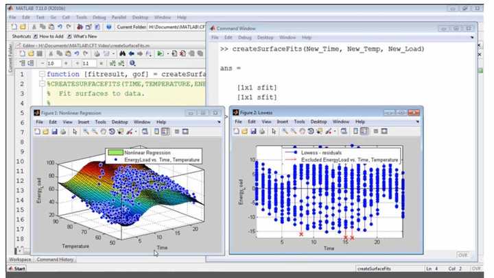Toggle Insert Legend in Figure 1 toolbar
Screen dimensions: 494x278
(x=165, y=131)
